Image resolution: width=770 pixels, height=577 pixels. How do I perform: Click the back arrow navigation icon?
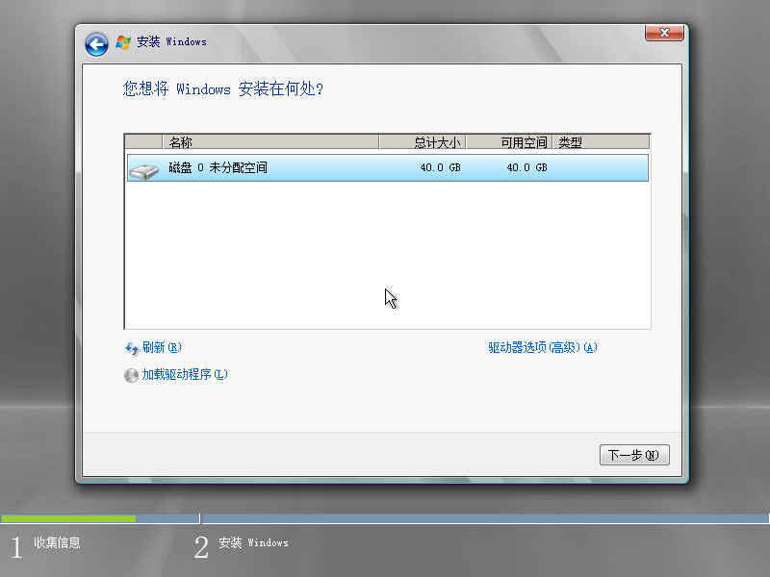(95, 44)
